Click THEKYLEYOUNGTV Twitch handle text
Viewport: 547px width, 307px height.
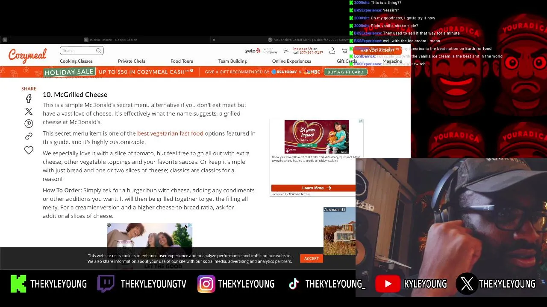coord(153,284)
